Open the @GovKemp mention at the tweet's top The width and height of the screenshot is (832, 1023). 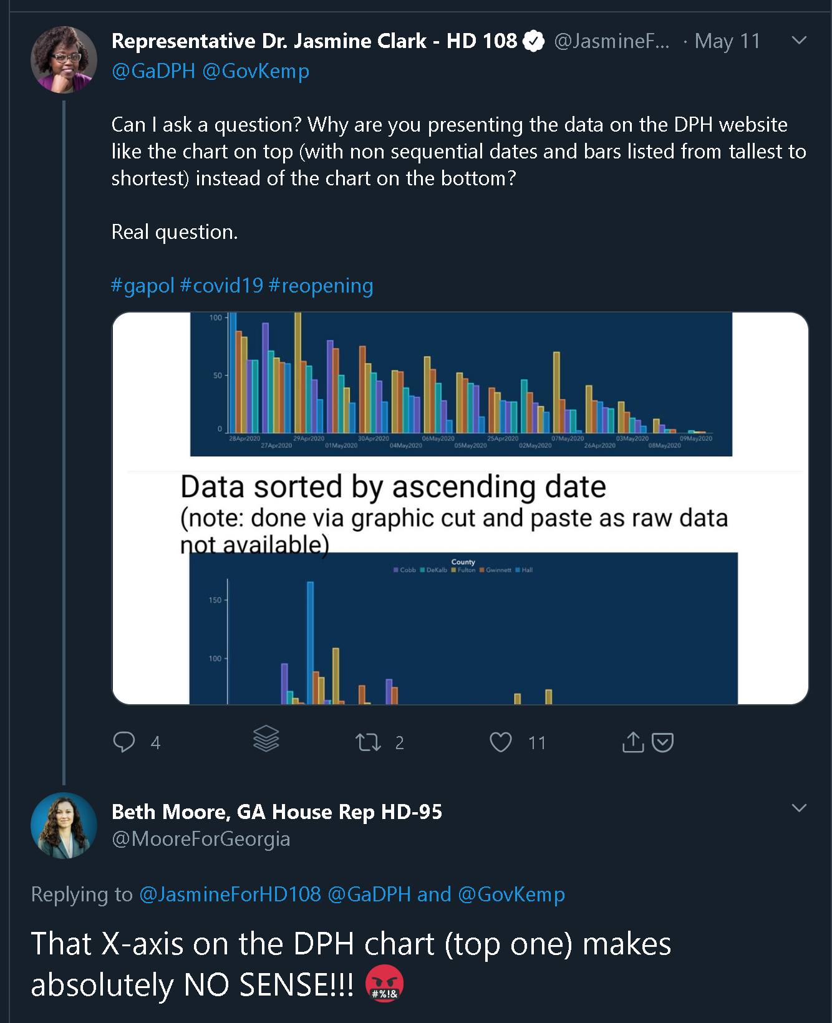[x=256, y=71]
